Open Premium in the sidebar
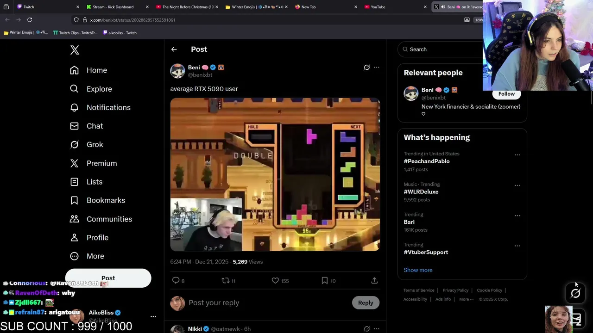 [93, 163]
